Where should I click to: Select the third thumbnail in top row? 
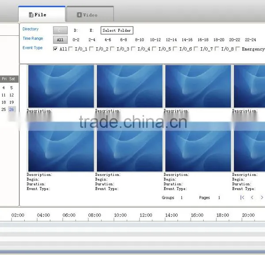pos(198,86)
